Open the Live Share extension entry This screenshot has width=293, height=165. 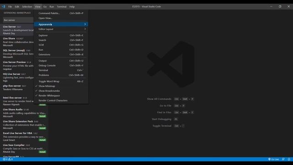17,42
